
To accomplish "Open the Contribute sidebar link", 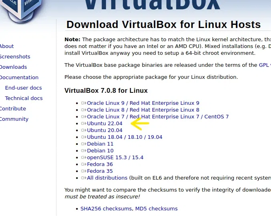I will tap(13, 109).
